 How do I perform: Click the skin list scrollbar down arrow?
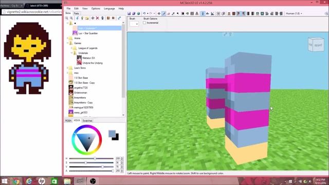pos(123,115)
